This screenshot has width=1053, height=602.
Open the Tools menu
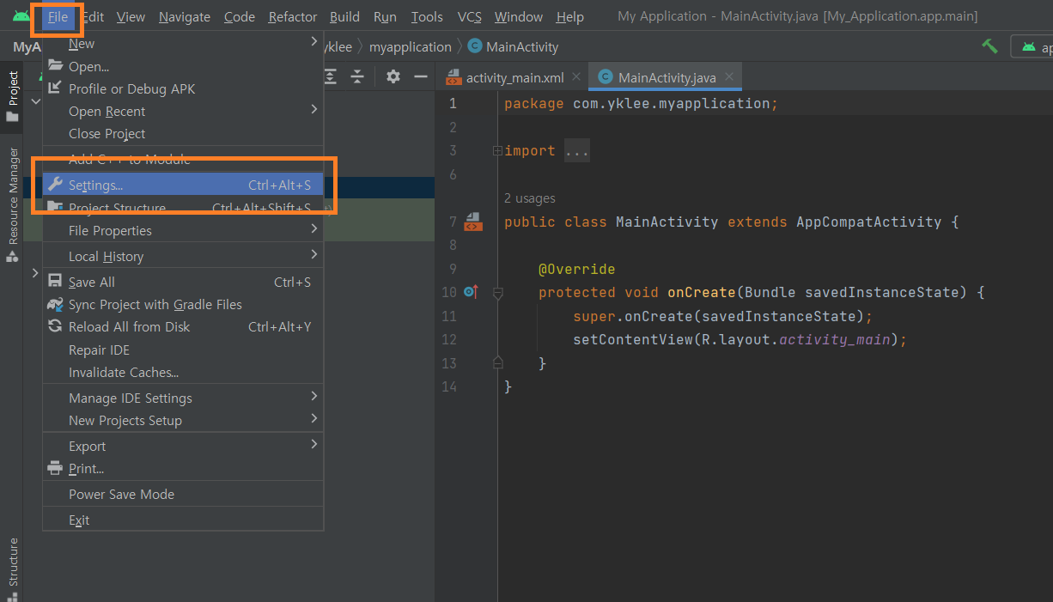pyautogui.click(x=427, y=17)
